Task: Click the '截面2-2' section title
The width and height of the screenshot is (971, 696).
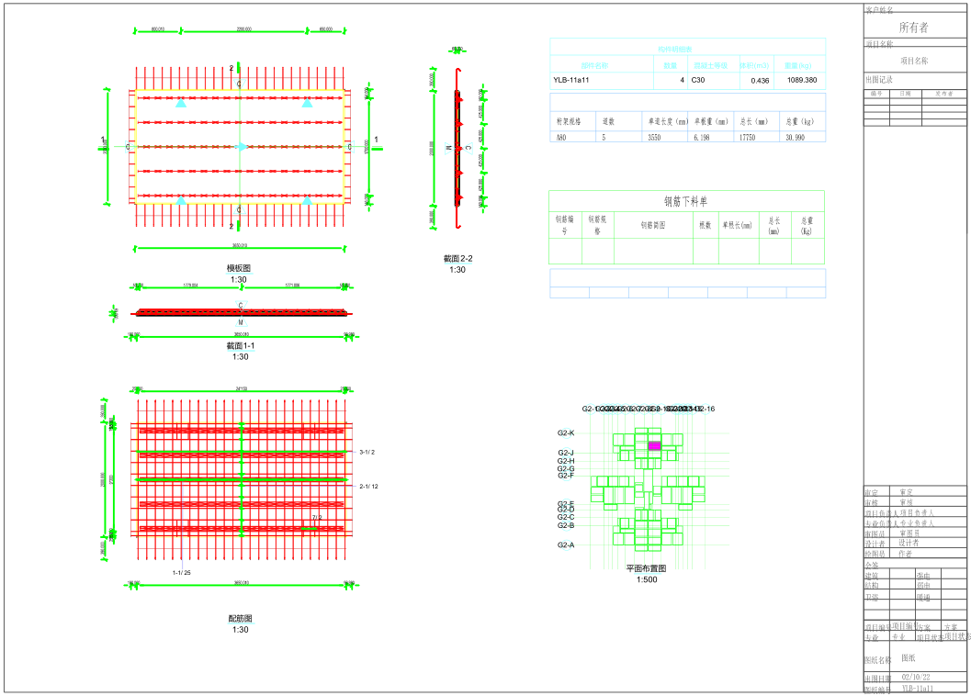Action: click(457, 258)
